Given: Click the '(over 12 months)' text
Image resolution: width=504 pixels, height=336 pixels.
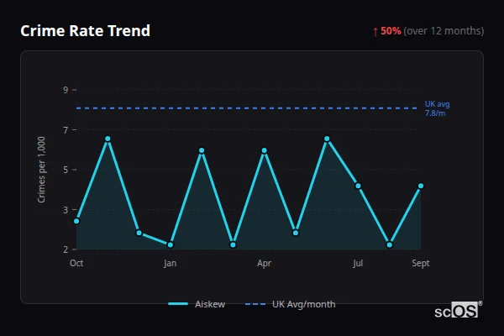Looking at the screenshot, I should (x=444, y=31).
